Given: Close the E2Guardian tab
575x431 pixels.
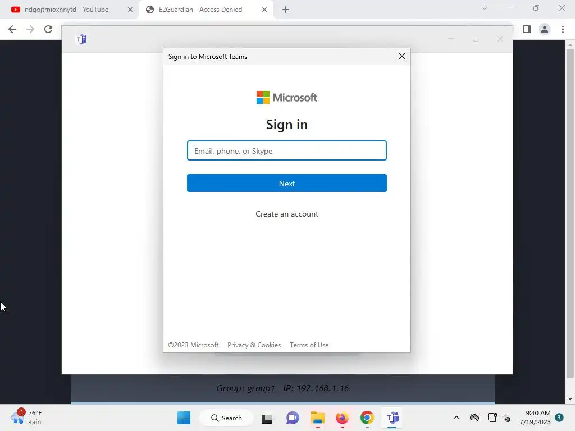Looking at the screenshot, I should (264, 10).
